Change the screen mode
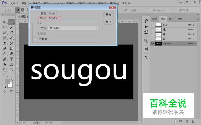This screenshot has height=125, width=201. [x=11, y=91]
